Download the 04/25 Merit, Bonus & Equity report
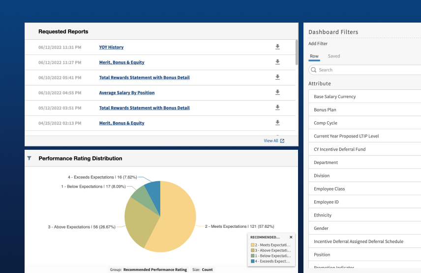The height and width of the screenshot is (273, 421). (x=277, y=123)
